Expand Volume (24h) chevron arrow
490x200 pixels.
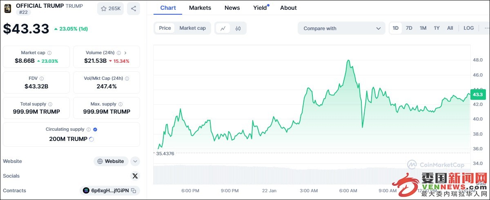[x=125, y=53]
